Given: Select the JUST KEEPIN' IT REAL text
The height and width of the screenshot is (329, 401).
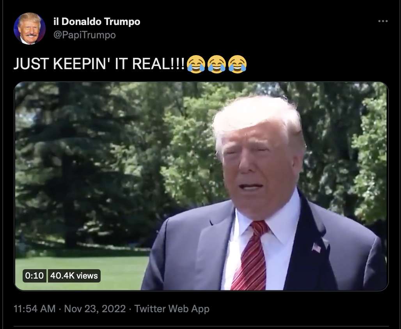Looking at the screenshot, I should [x=99, y=64].
